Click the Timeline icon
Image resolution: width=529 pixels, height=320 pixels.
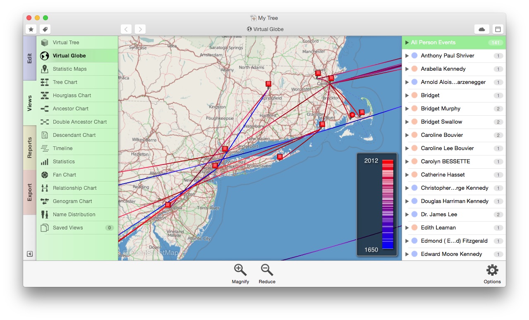point(45,148)
